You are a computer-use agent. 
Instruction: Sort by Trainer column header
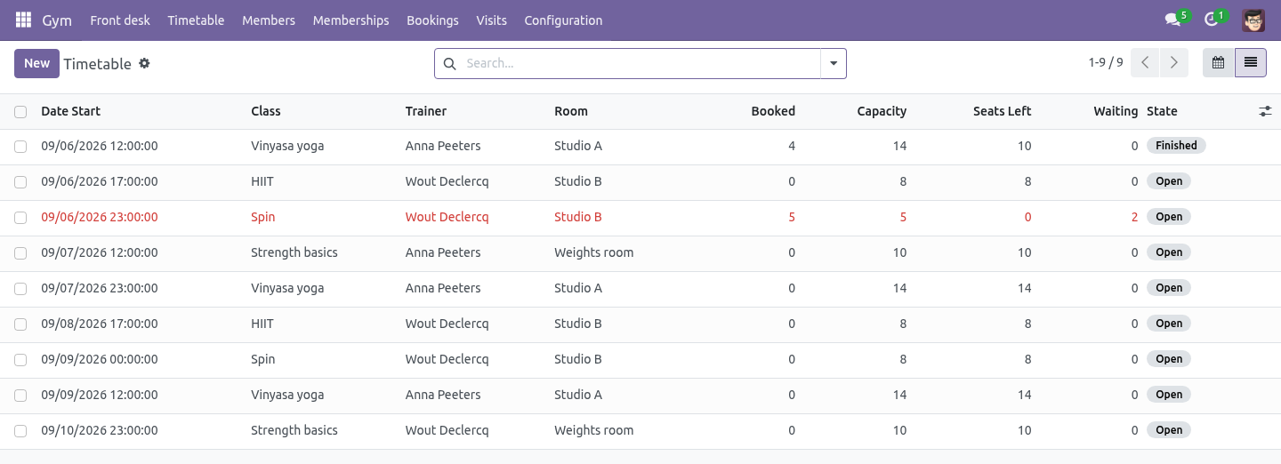click(x=426, y=111)
